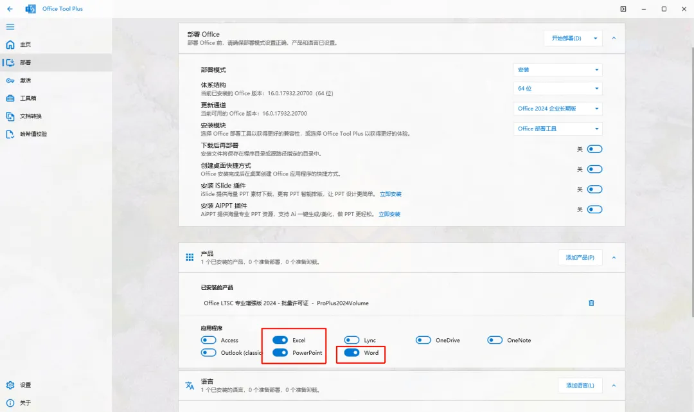Viewport: 694px width, 412px height.
Task: Toggle 安装 AiPPT 插件 switch
Action: pyautogui.click(x=594, y=210)
